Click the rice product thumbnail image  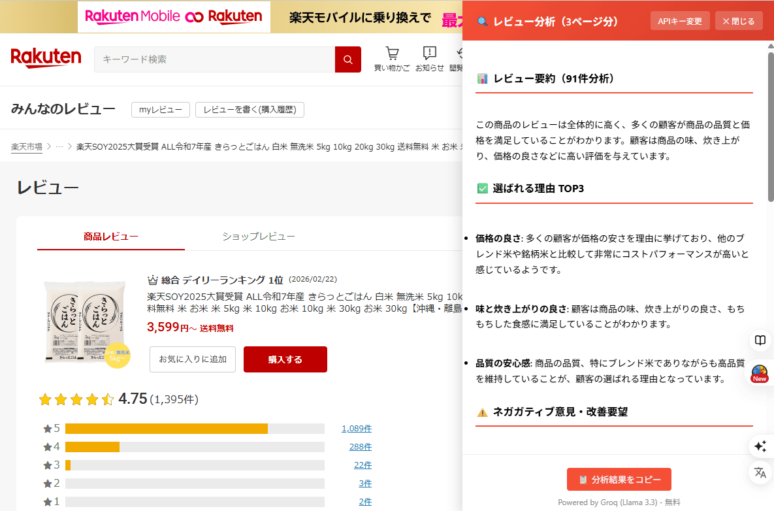(82, 321)
